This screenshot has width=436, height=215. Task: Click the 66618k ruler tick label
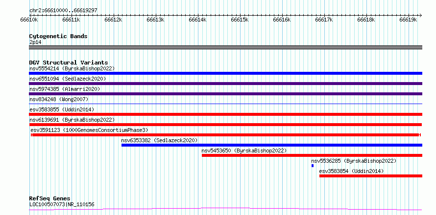pyautogui.click(x=366, y=20)
